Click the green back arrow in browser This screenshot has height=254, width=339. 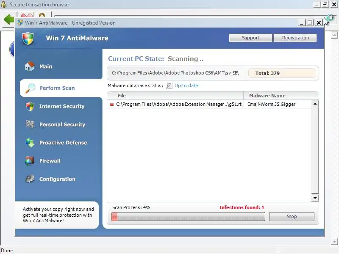point(9,19)
